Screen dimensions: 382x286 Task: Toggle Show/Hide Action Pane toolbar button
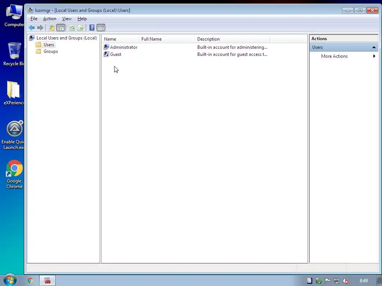coord(101,28)
